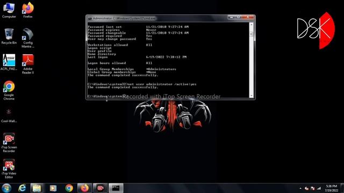
Task: Click the cmd scrollbar down arrow
Action: click(x=251, y=95)
